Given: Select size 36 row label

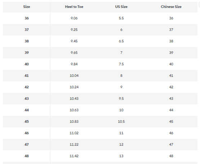Looking at the screenshot, I should 27,18.
